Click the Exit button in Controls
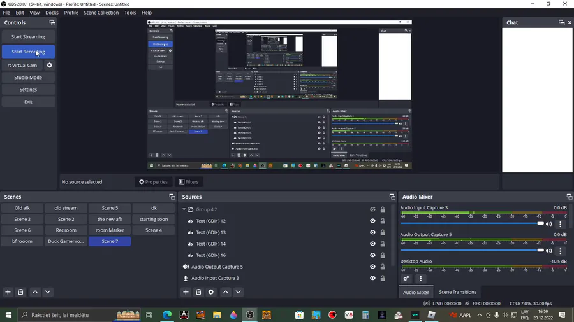Viewport: 574px width, 322px height. click(x=28, y=102)
